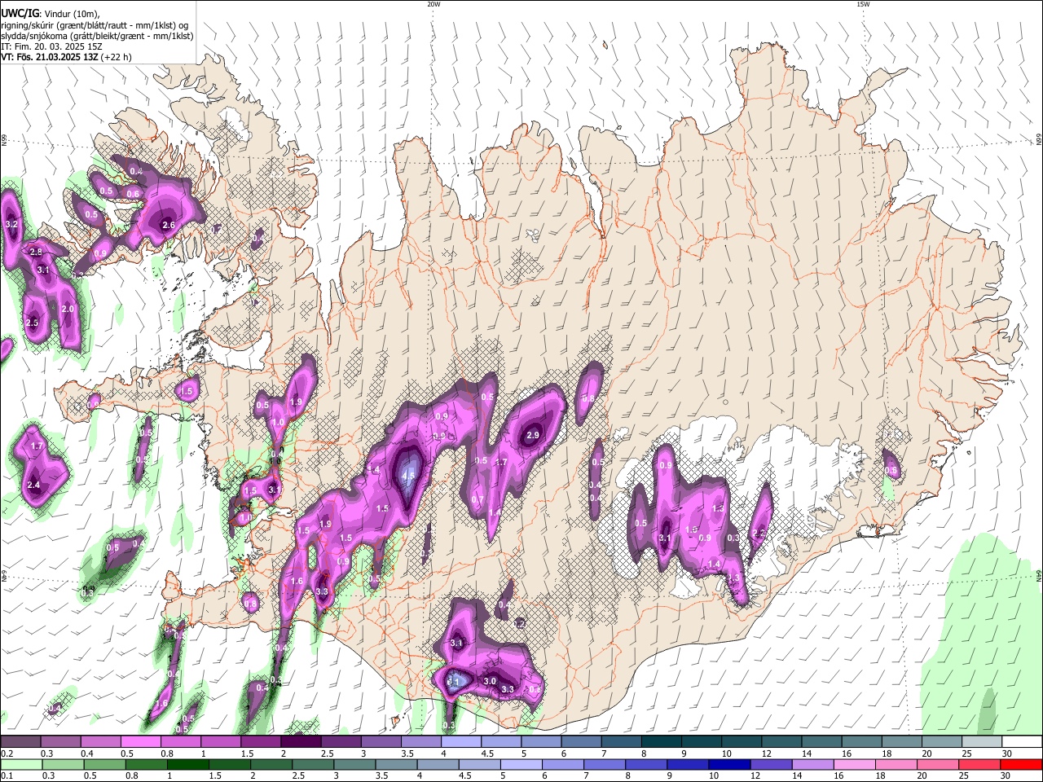
Task: Select top legend swatch between 2 and 2.5
Action: tap(300, 742)
